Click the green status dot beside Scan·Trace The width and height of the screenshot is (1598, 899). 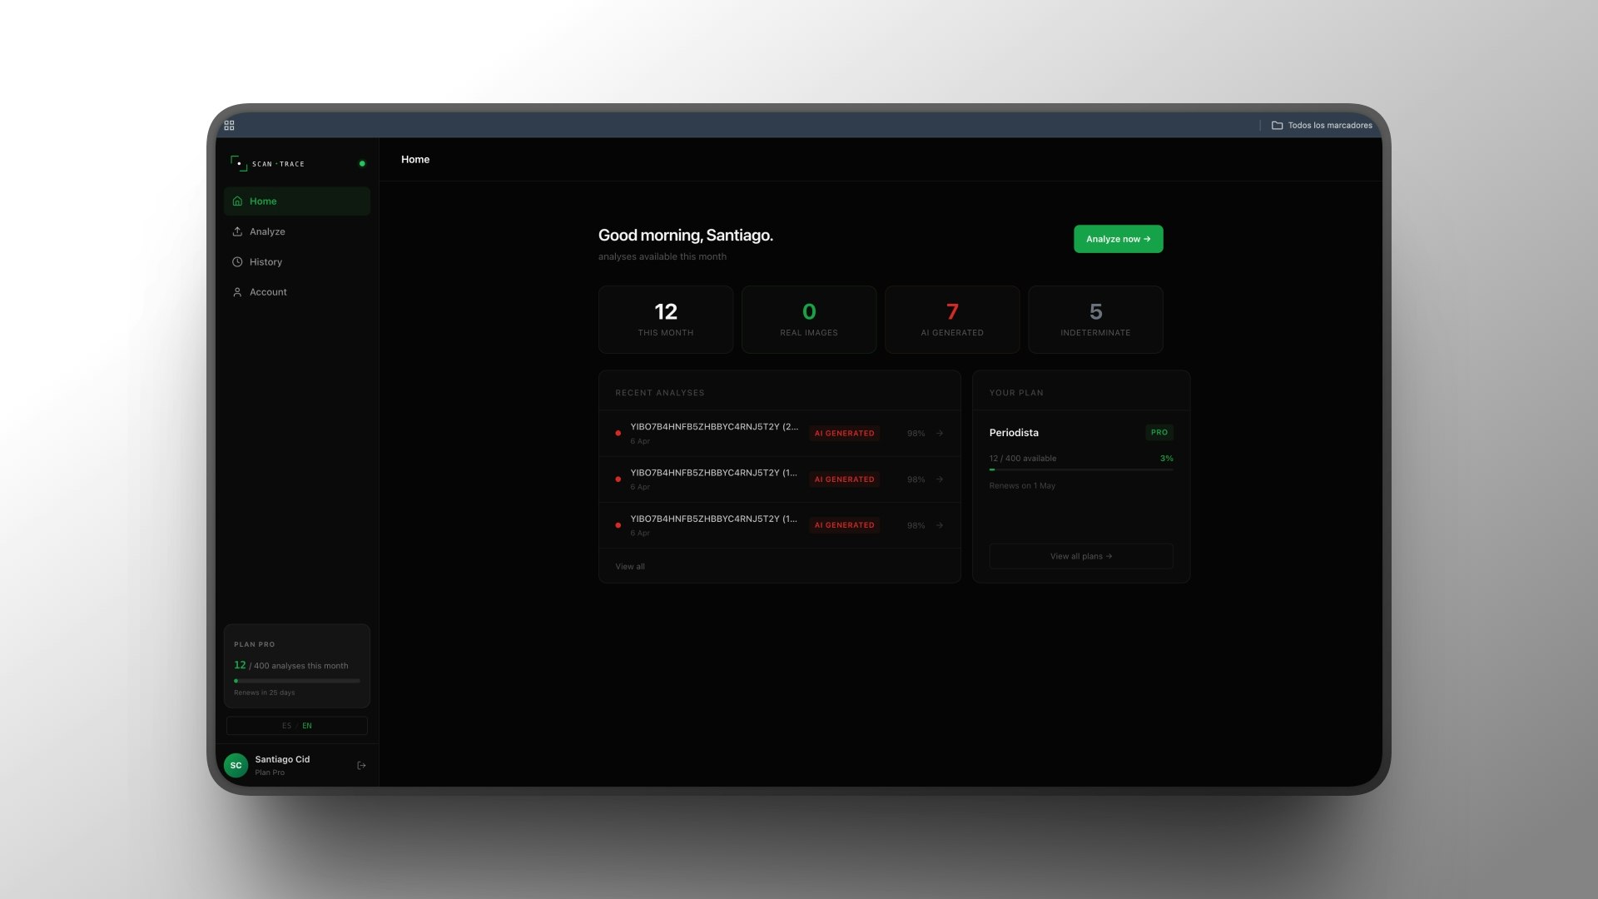pyautogui.click(x=362, y=163)
